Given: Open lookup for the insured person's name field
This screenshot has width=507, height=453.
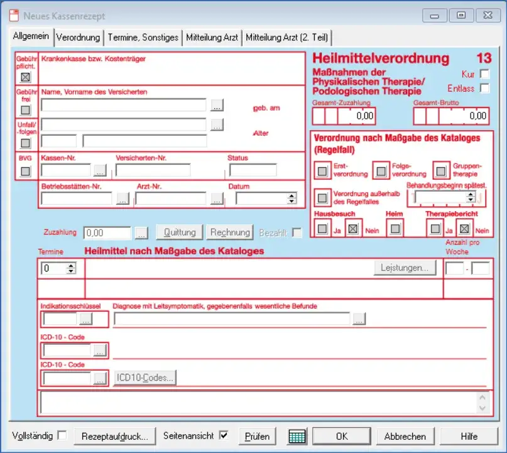Looking at the screenshot, I should click(217, 105).
